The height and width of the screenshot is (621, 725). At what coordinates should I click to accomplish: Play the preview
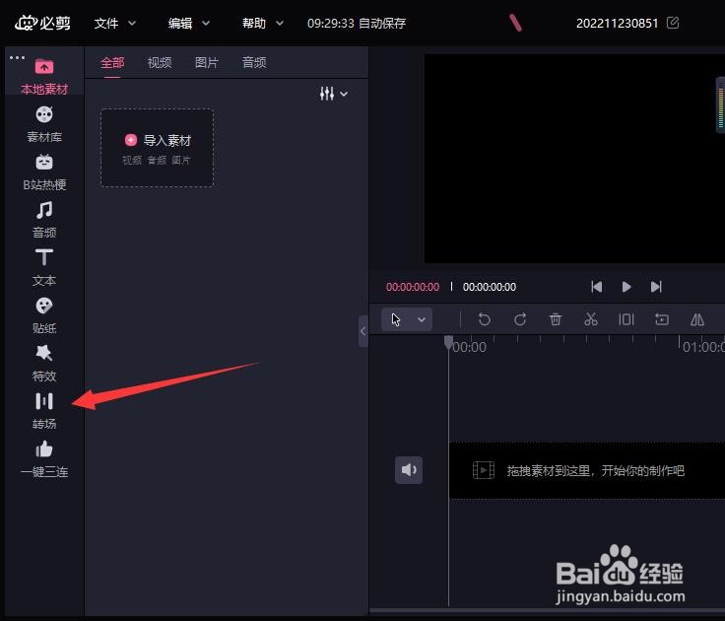[626, 287]
